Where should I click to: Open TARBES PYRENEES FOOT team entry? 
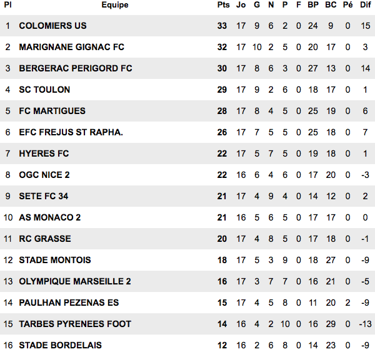pyautogui.click(x=75, y=324)
